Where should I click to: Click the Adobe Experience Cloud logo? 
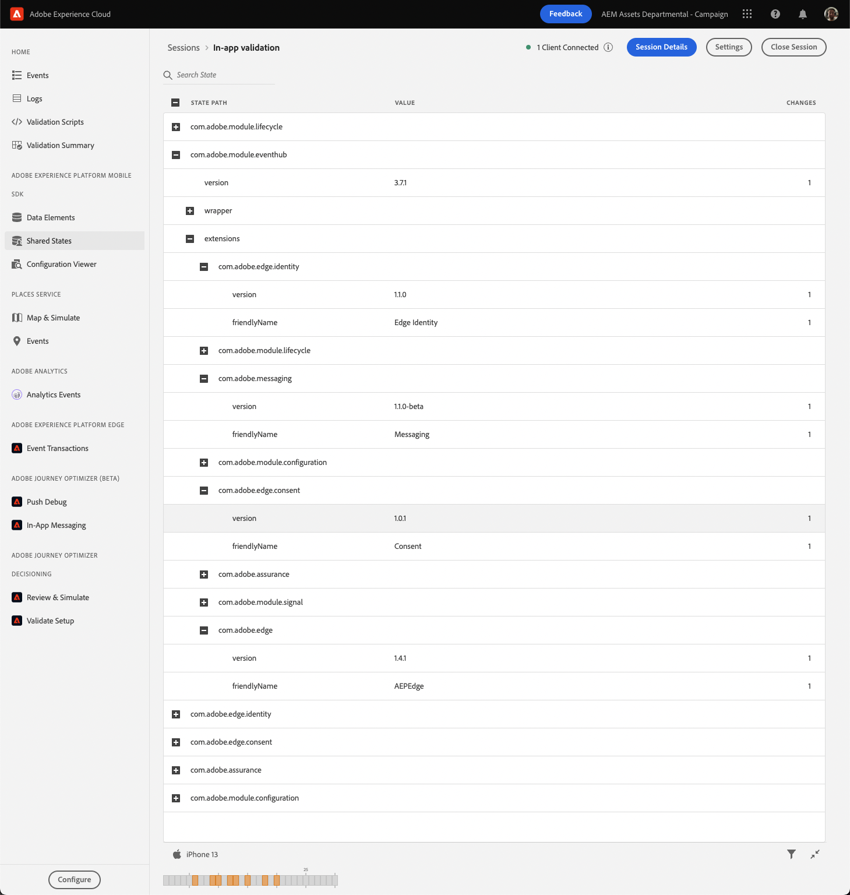point(17,14)
